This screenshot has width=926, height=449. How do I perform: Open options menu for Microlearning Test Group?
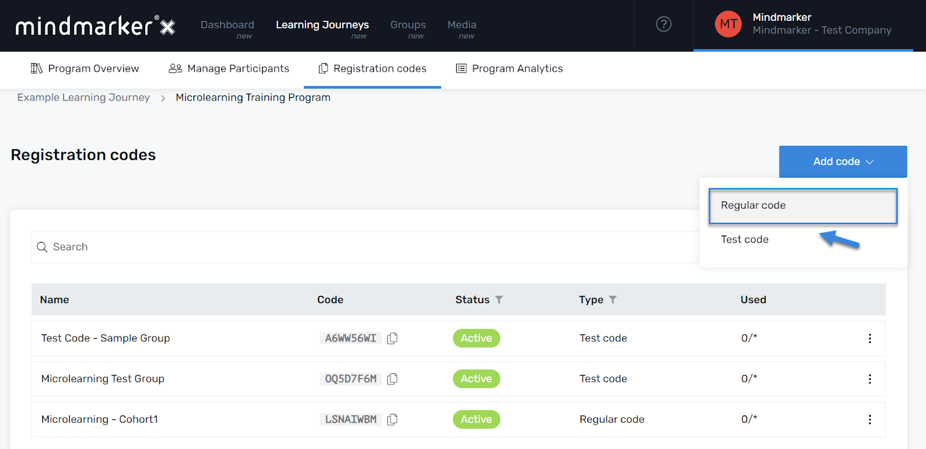tap(870, 379)
